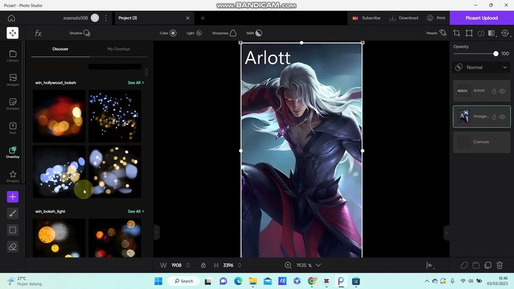Click the Brush tool in sidebar
Image resolution: width=514 pixels, height=289 pixels.
13,213
